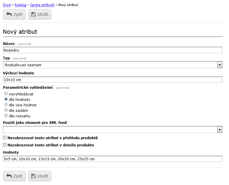Image resolution: width=229 pixels, height=185 pixels.
Task: Pick the 'dle hodnoty' radio button
Action: click(x=6, y=99)
